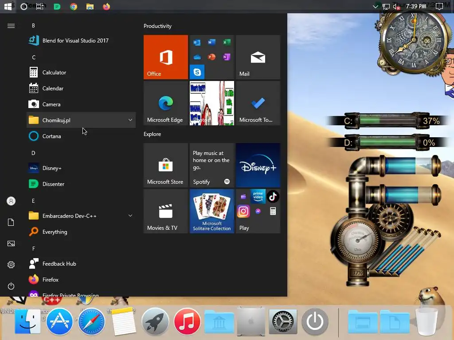454x340 pixels.
Task: Click the letter D section header
Action: (x=33, y=153)
